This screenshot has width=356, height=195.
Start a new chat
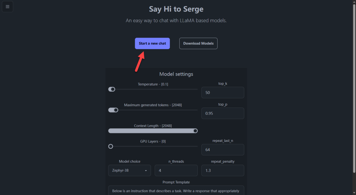click(x=152, y=44)
